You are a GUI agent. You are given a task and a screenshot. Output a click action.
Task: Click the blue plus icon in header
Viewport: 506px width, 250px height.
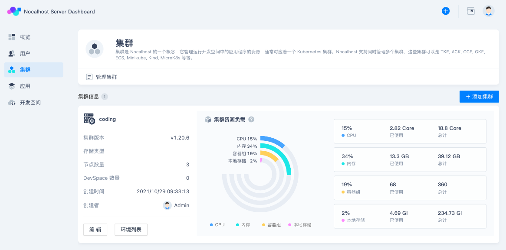[x=446, y=11]
